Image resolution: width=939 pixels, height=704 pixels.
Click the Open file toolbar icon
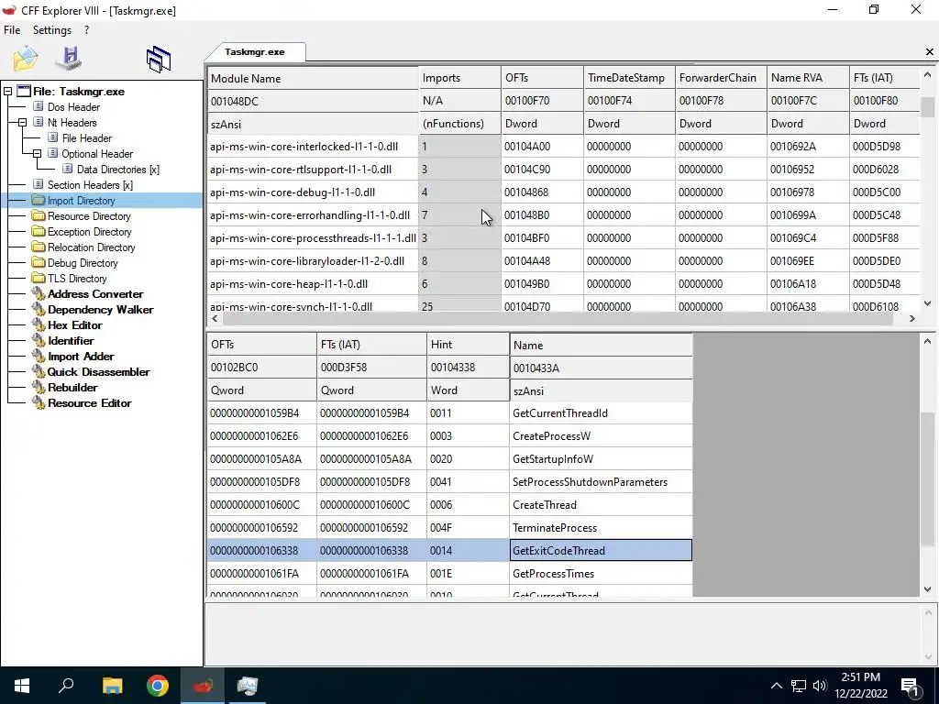click(25, 58)
